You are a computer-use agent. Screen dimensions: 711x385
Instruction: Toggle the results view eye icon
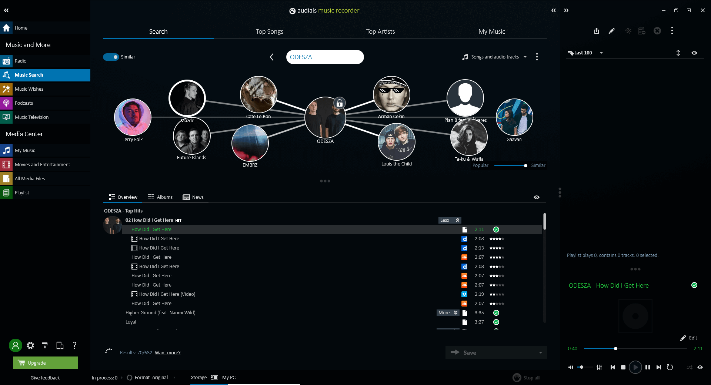point(537,197)
